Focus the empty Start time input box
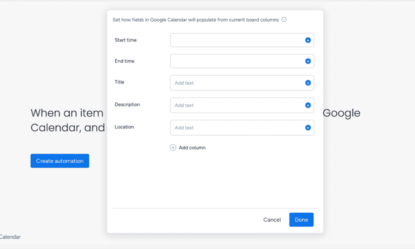The width and height of the screenshot is (415, 249). 237,40
